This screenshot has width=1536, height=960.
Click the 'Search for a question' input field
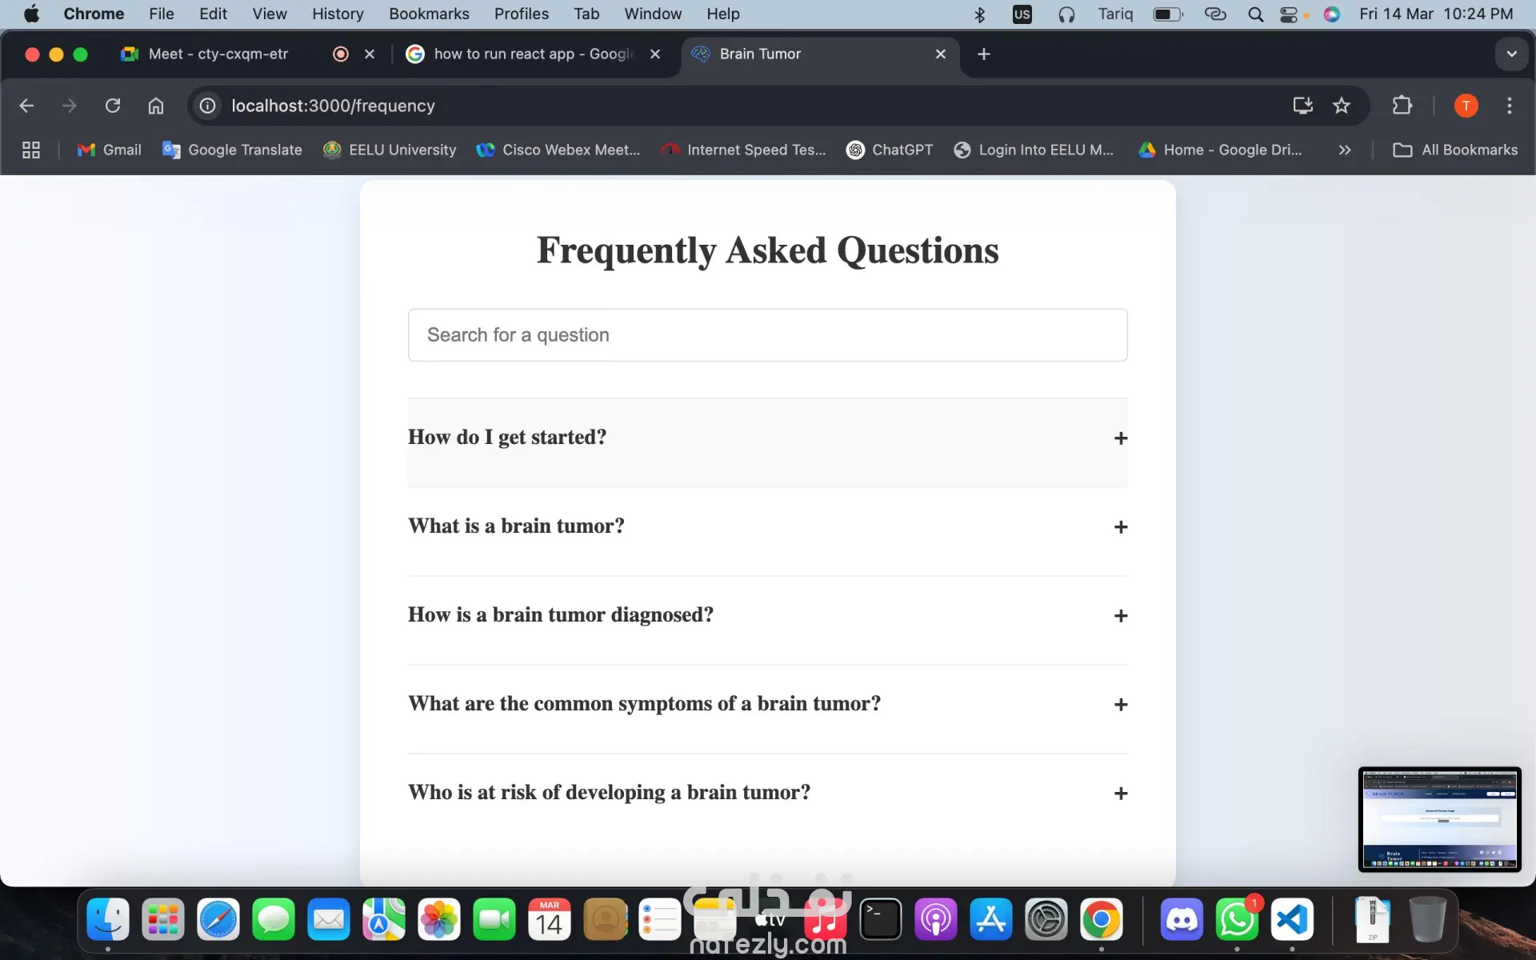coord(767,335)
